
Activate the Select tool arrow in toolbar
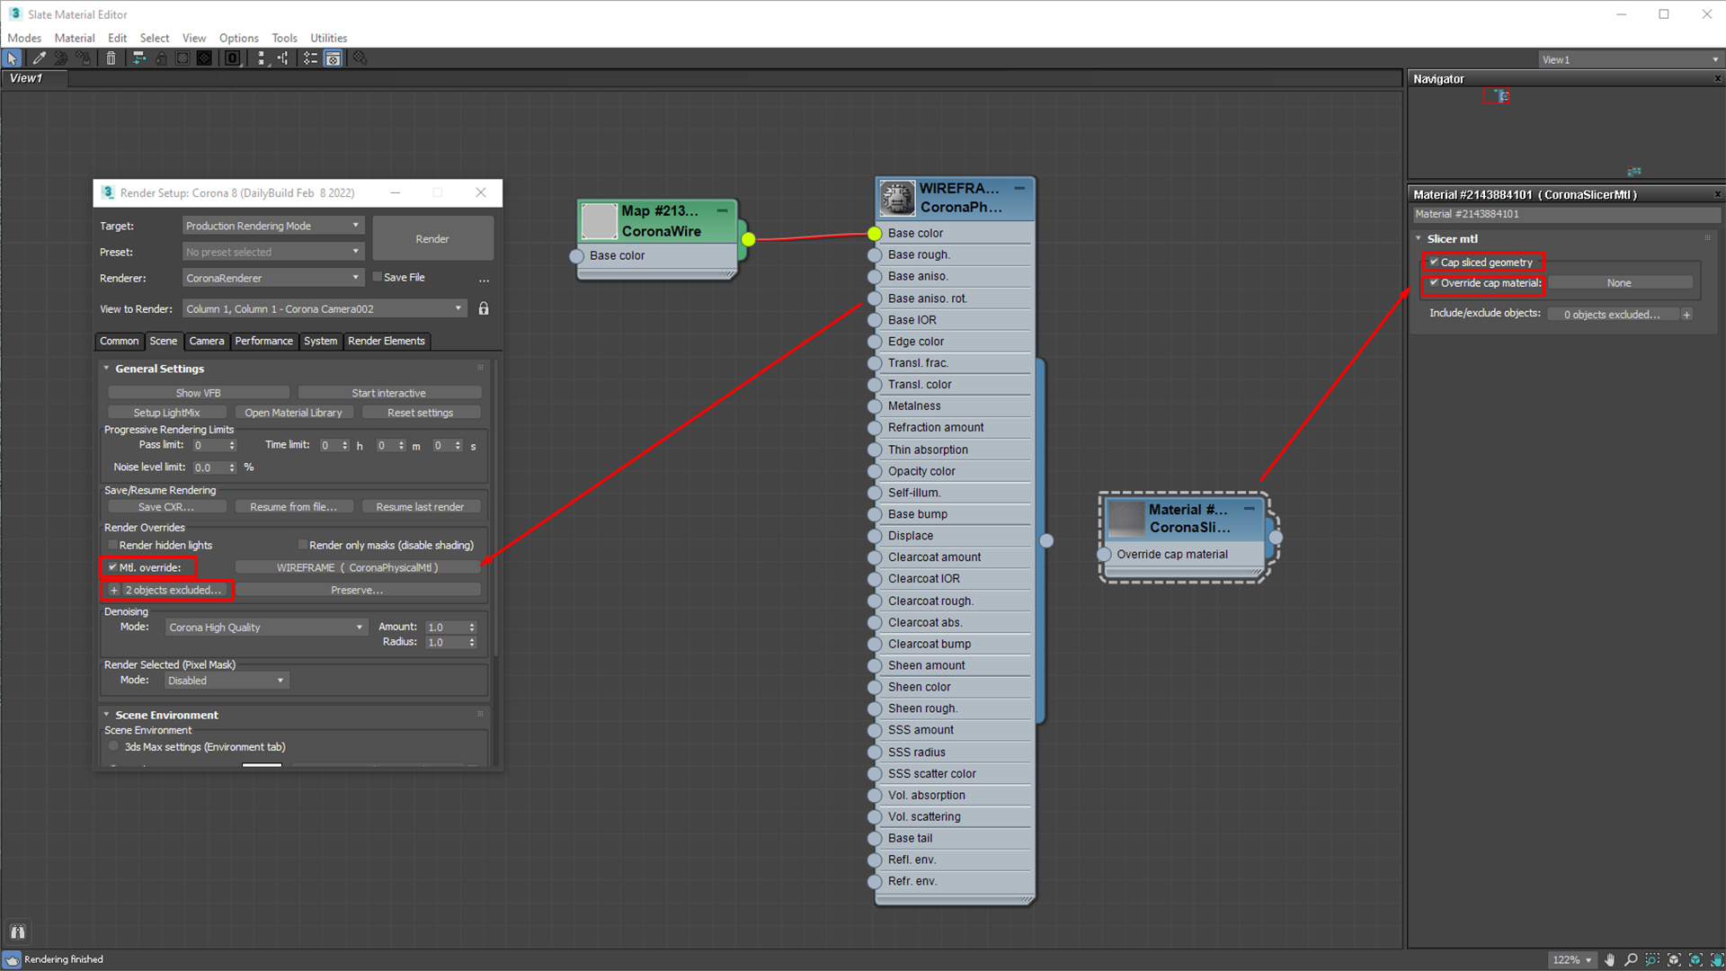point(12,58)
